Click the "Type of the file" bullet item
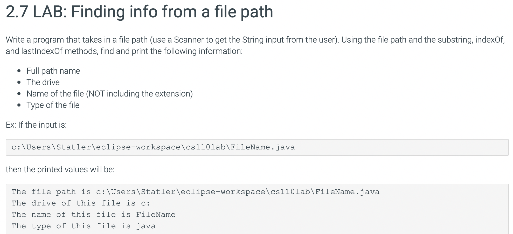 53,105
